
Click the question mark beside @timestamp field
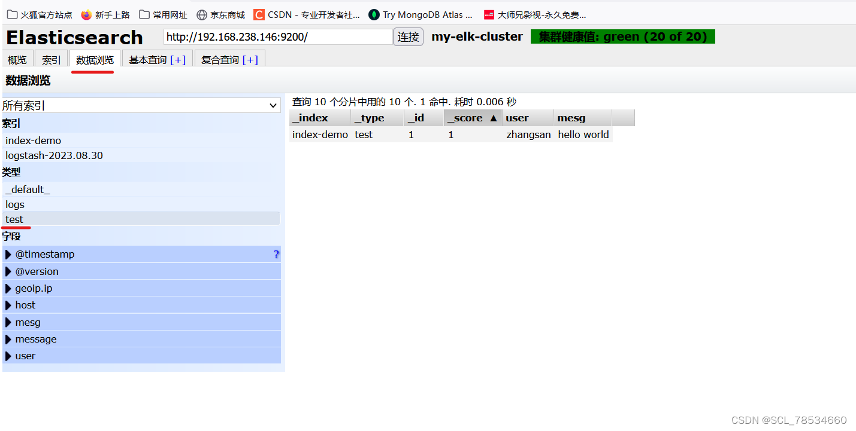pos(276,254)
